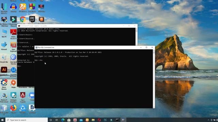Open the Avro Keyboard desktop shortcut
The image size is (218, 122).
[x=13, y=45]
